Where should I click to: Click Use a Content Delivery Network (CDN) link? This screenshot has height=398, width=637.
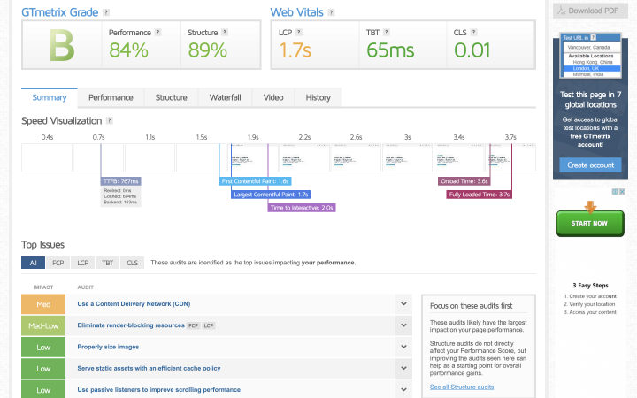(134, 303)
